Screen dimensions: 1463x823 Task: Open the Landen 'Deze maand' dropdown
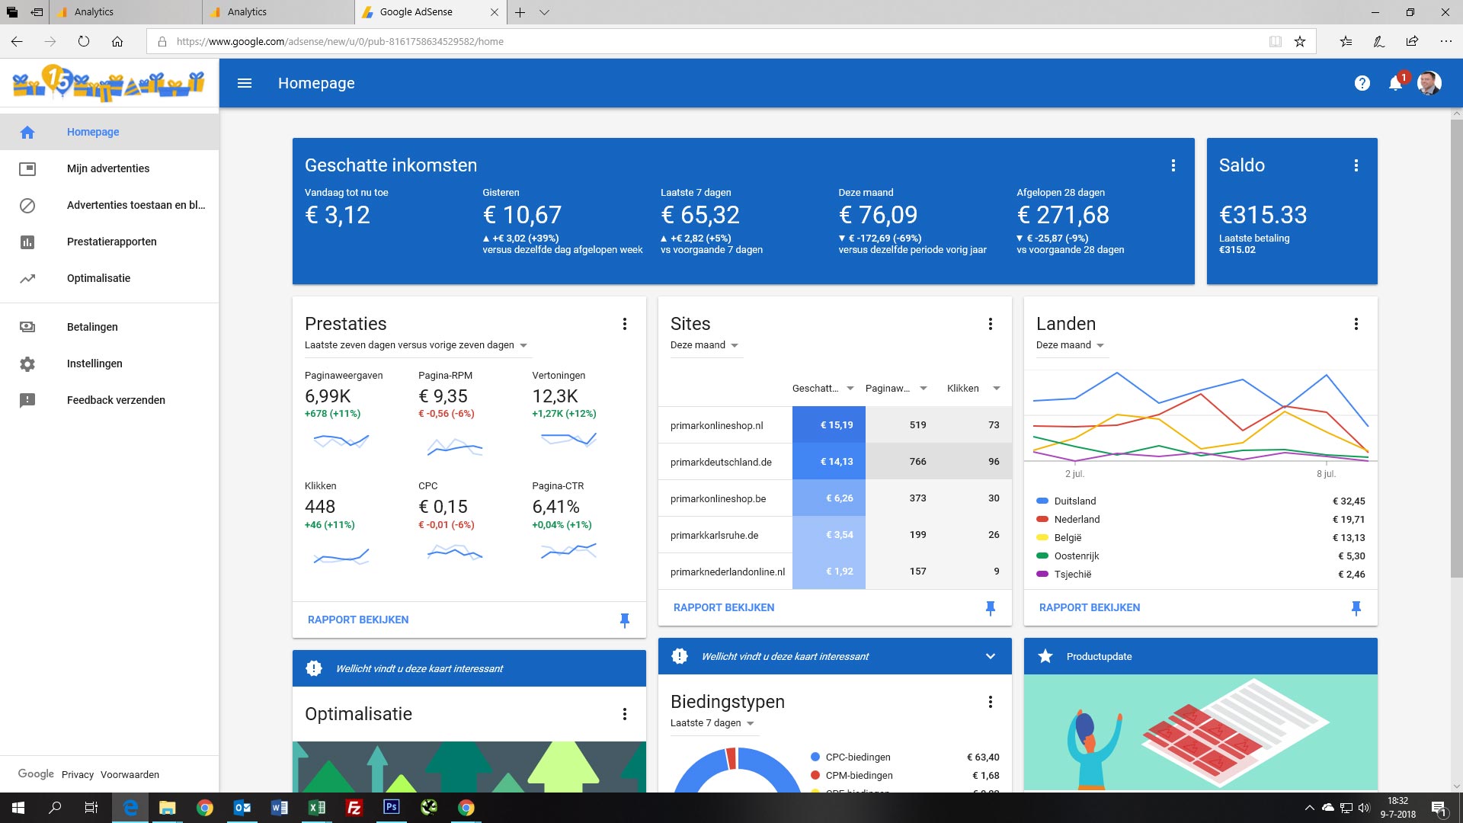point(1071,345)
